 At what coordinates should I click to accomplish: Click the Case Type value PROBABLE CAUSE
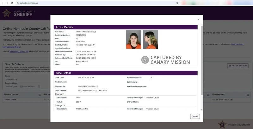(86, 77)
